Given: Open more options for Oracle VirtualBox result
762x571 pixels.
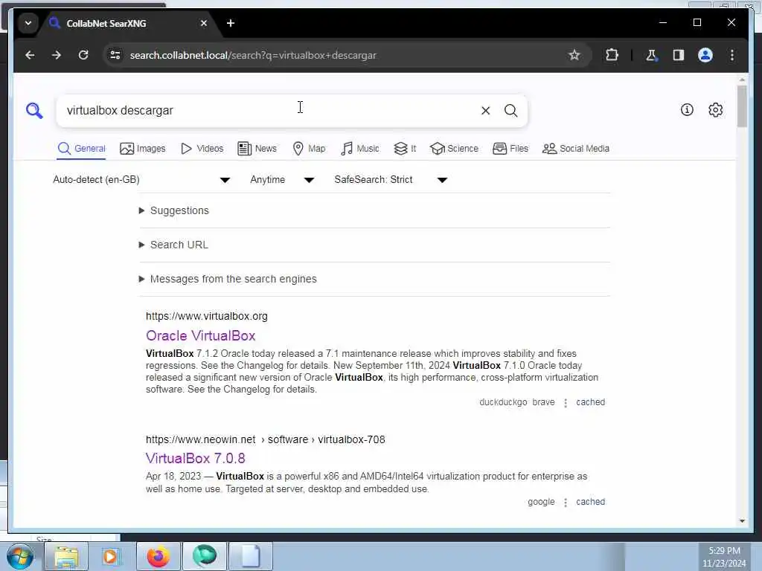Looking at the screenshot, I should click(566, 402).
